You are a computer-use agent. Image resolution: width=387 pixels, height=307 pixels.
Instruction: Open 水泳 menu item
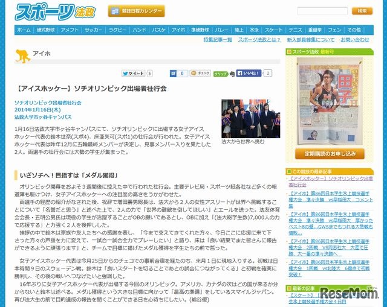point(254,30)
